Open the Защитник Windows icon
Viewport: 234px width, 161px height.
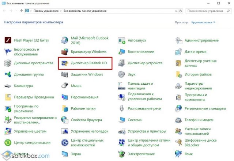click(65, 74)
